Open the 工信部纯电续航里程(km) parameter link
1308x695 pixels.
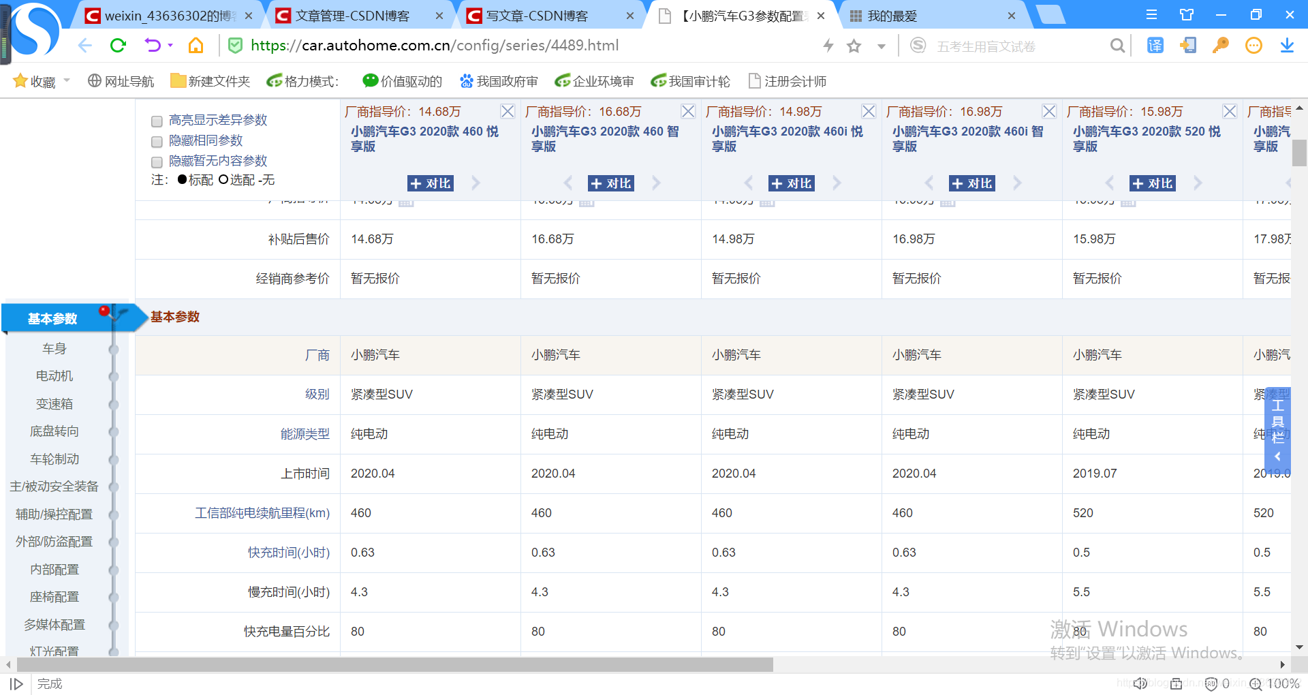(x=262, y=513)
